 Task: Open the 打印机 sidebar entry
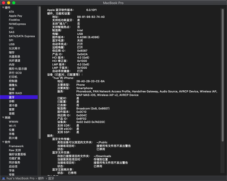point(13,77)
